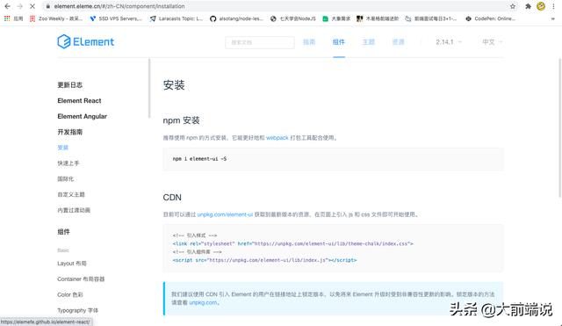Stop page loading with the X button

pyautogui.click(x=32, y=6)
